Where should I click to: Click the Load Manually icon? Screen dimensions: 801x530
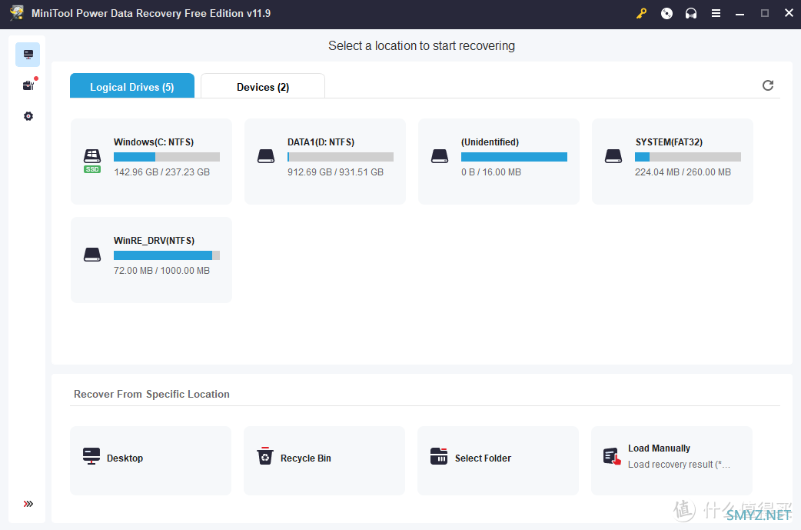612,457
